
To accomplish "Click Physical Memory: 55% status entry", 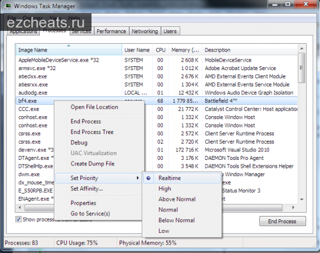I will (148, 243).
